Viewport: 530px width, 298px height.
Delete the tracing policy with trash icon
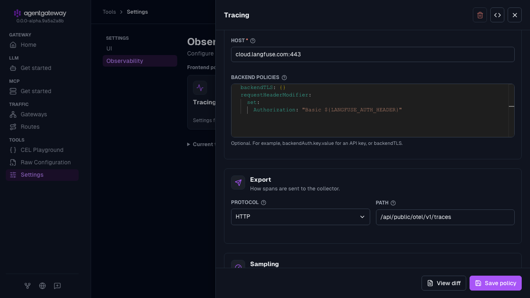coord(480,15)
